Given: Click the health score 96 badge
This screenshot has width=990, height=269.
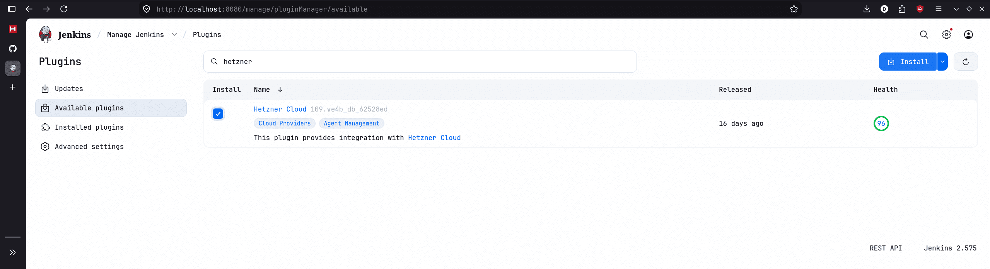Looking at the screenshot, I should click(881, 124).
